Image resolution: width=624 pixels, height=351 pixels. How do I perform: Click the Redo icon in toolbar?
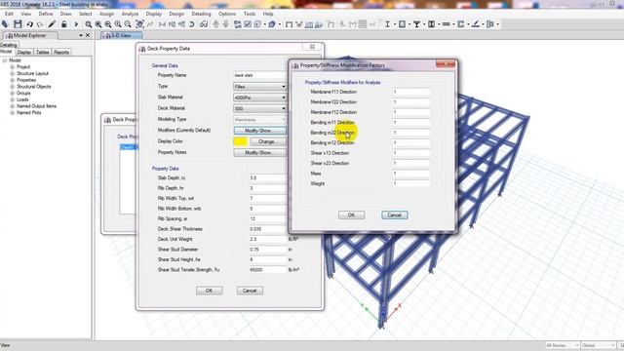point(40,24)
